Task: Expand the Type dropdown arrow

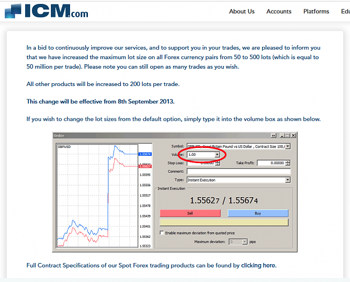Action: click(288, 180)
